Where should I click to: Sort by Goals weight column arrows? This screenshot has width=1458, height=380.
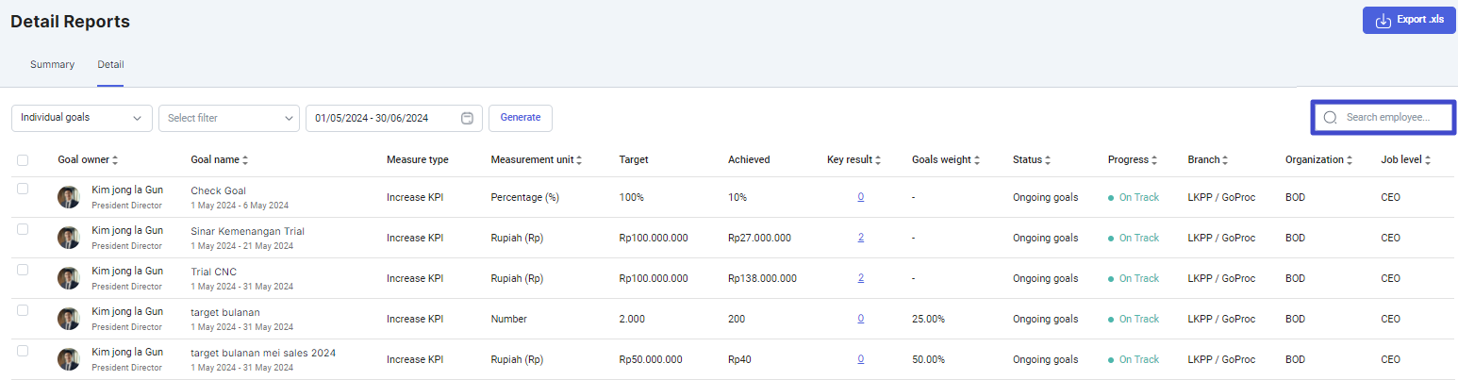pos(977,160)
